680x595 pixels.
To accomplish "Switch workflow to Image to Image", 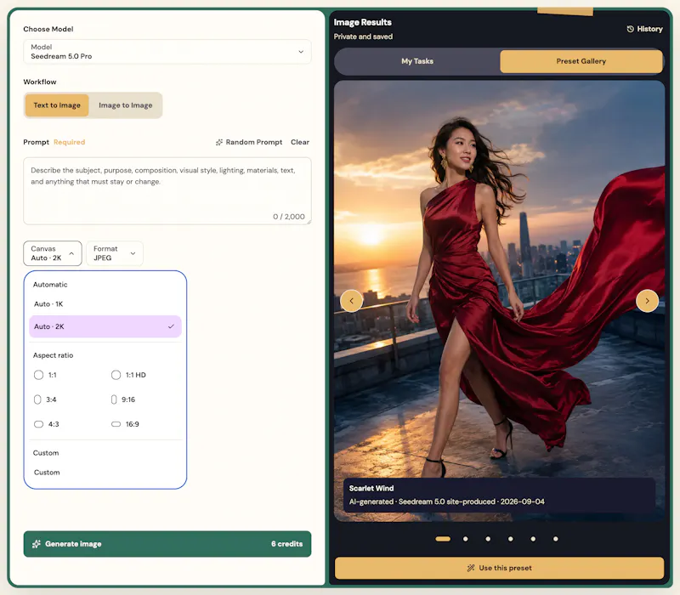I will (x=125, y=105).
